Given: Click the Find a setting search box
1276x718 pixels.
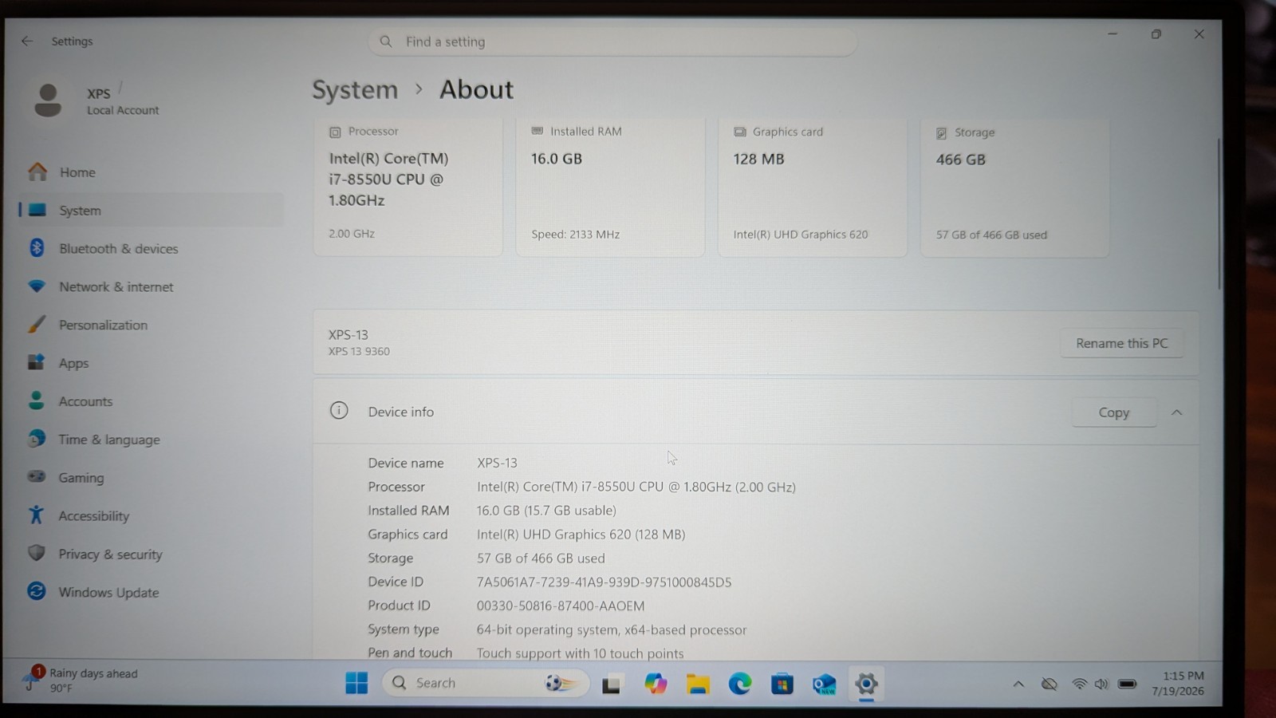Looking at the screenshot, I should [612, 41].
